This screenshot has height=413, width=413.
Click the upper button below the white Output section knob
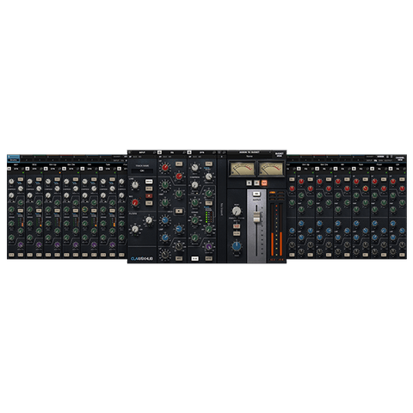coord(237,226)
